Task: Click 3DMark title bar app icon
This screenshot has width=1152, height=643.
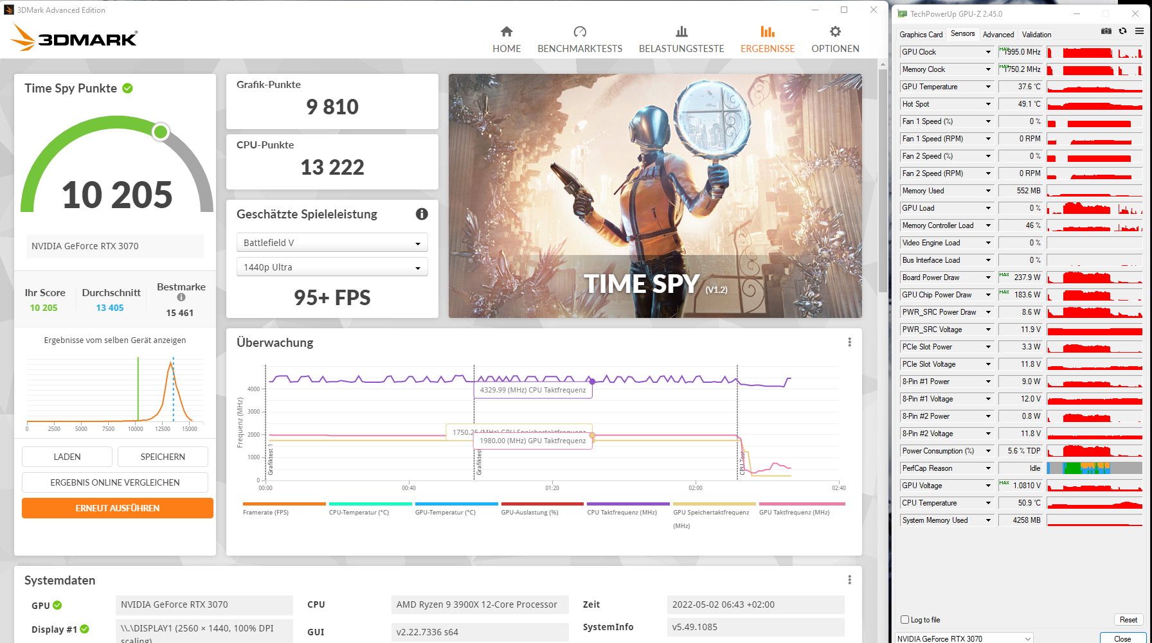Action: click(x=9, y=10)
